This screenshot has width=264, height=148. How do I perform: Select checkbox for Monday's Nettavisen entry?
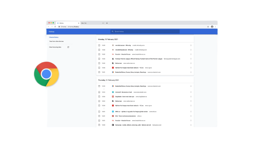click(99, 63)
